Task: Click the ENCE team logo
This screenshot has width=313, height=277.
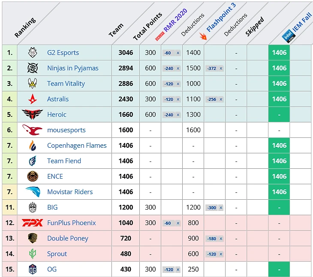Action: (33, 177)
